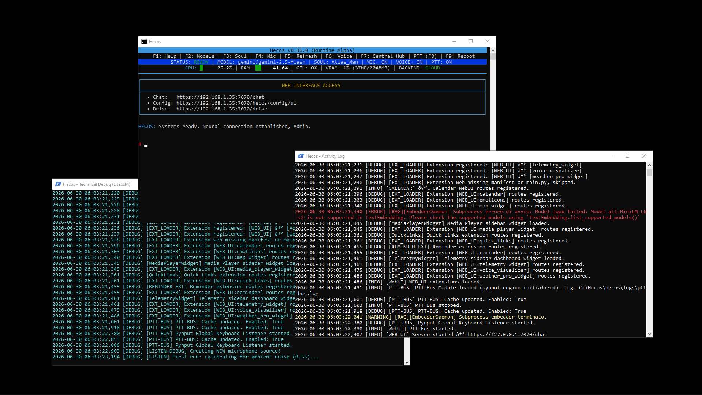The width and height of the screenshot is (702, 395).
Task: Click 'Telemetry sidebar dashboard widget loaded' in Activity Log
Action: click(x=430, y=259)
